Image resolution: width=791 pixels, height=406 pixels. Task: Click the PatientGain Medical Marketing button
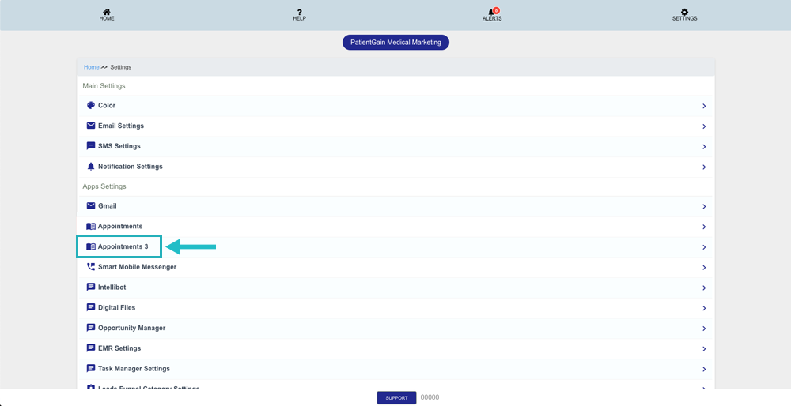click(395, 43)
